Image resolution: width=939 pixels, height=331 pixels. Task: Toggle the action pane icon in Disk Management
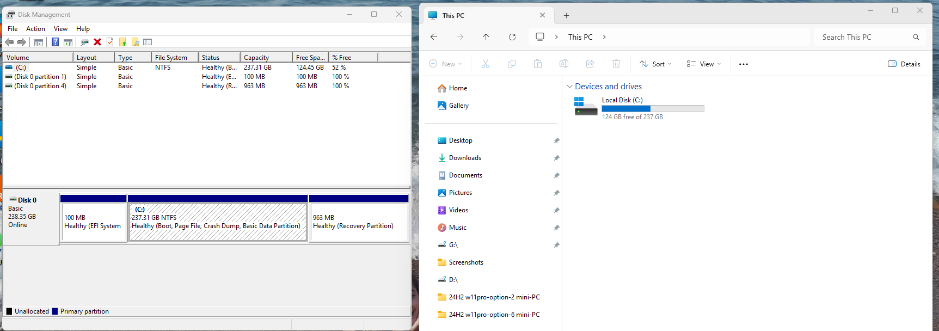coord(68,42)
